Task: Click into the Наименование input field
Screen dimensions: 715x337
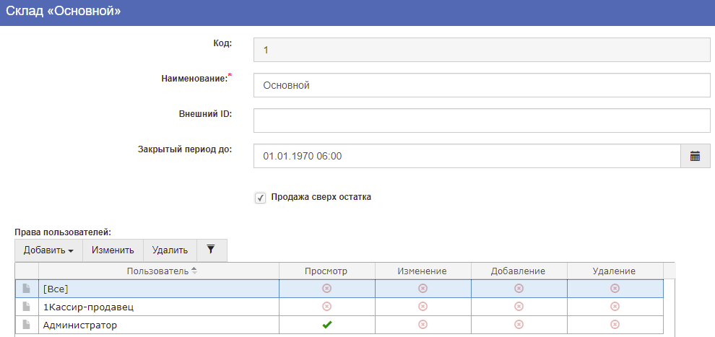Action: click(x=482, y=85)
